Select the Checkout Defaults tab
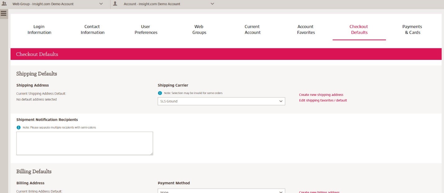The width and height of the screenshot is (444, 193). coord(359,29)
